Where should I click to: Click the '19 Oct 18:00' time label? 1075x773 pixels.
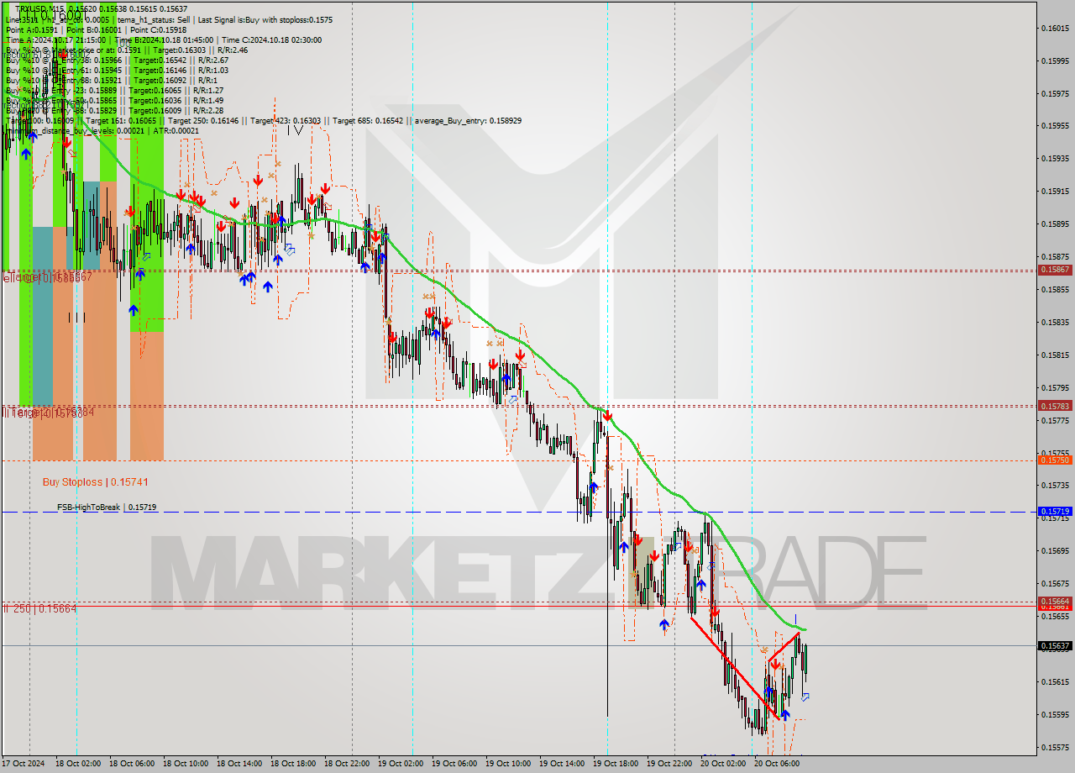616,764
